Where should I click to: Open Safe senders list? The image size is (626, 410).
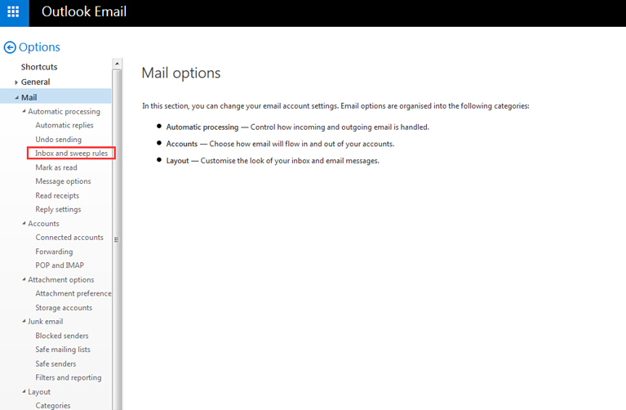[x=55, y=363]
